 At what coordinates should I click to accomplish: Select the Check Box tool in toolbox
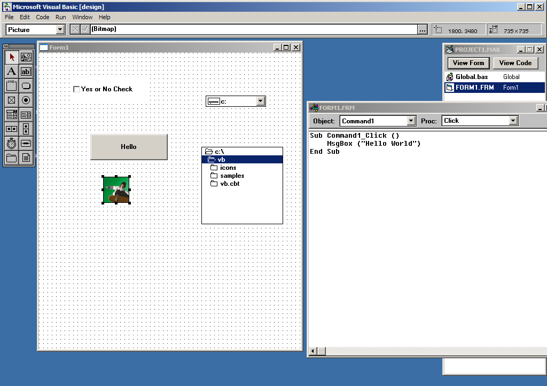(x=12, y=100)
